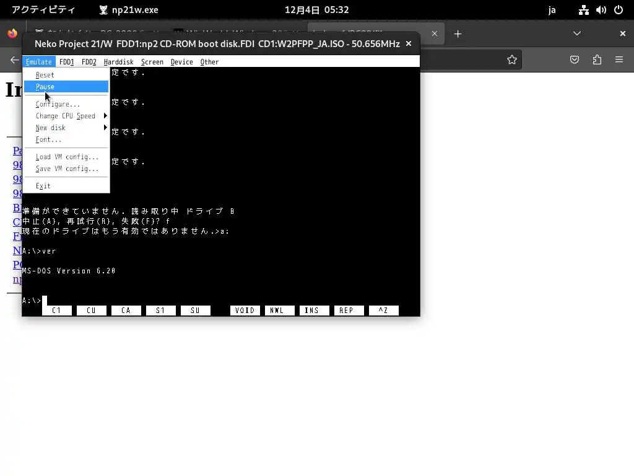Choose Load VM config...
Viewport: 634px width, 476px height.
coord(66,157)
